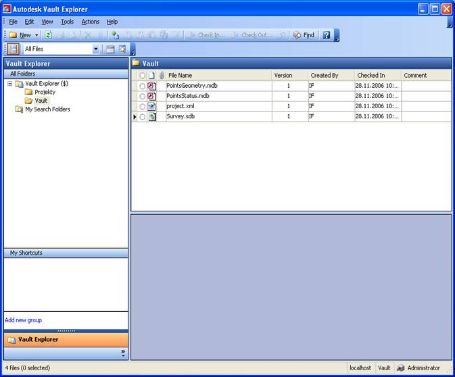The width and height of the screenshot is (455, 377).
Task: Click the preview pane layout toolbar icon
Action: click(x=110, y=49)
